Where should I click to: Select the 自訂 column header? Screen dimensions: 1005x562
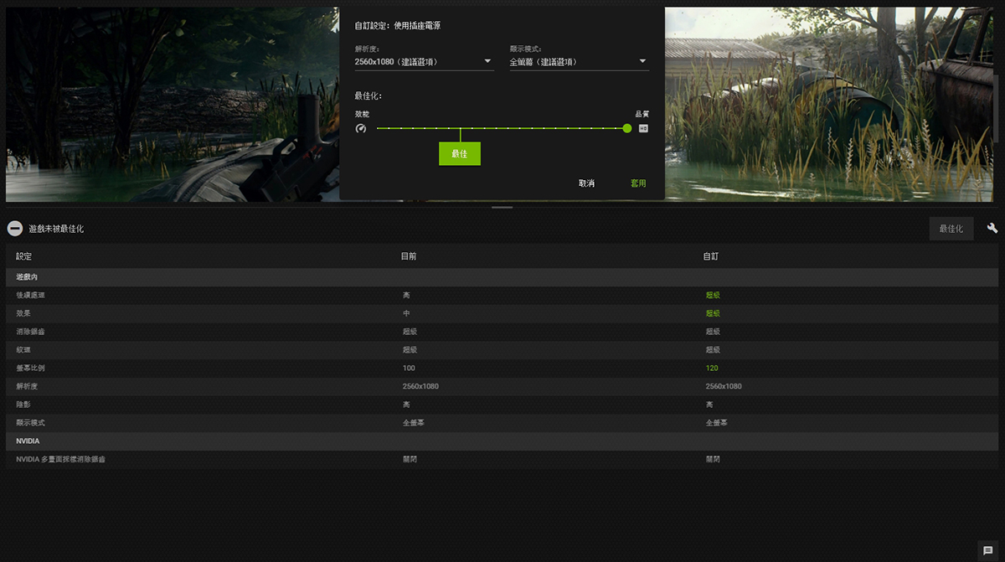[x=710, y=256]
